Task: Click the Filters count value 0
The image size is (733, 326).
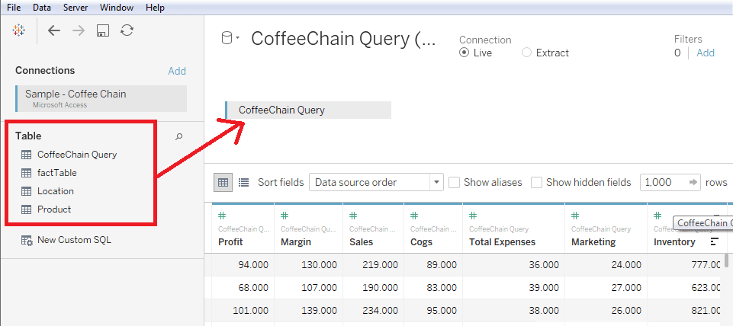Action: 677,53
